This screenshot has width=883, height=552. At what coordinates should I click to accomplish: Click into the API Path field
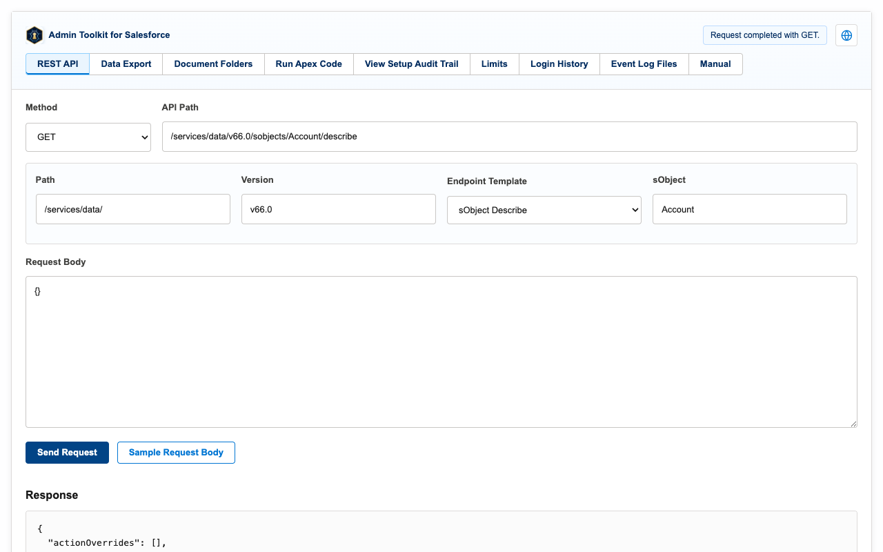pos(510,137)
